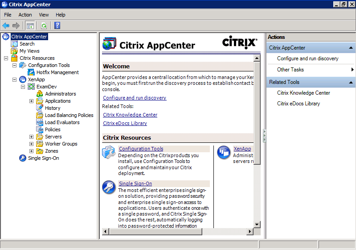Click the Search icon in tree
Screen dimensions: 356x250
[15, 44]
